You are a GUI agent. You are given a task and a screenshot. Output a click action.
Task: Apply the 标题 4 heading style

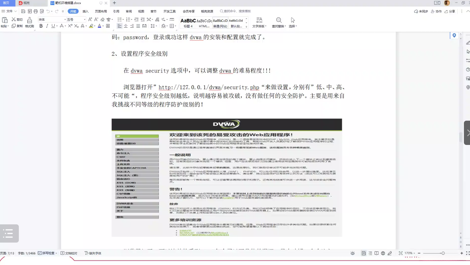tap(188, 23)
